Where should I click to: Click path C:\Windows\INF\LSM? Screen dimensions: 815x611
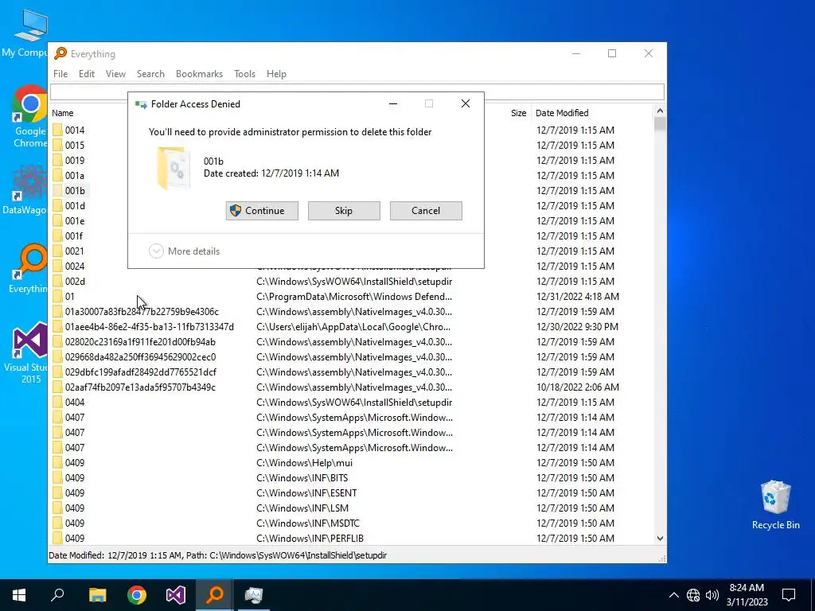tap(302, 508)
